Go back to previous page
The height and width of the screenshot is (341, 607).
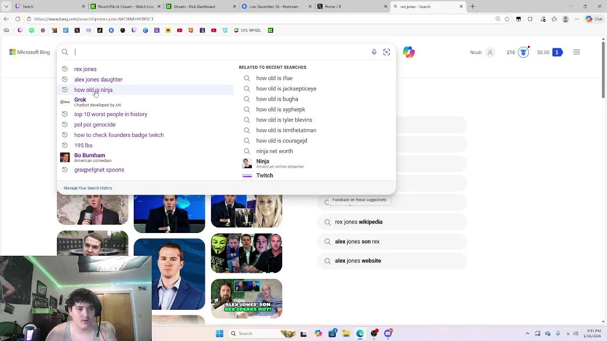[x=6, y=19]
